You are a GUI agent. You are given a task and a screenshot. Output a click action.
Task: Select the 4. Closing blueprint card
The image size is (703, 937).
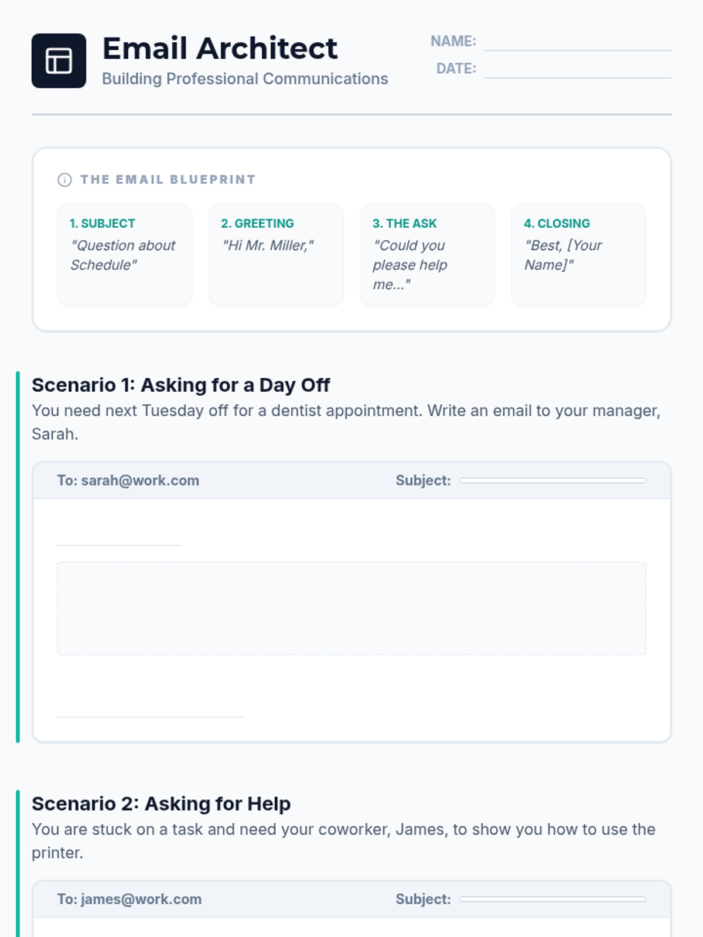(578, 255)
